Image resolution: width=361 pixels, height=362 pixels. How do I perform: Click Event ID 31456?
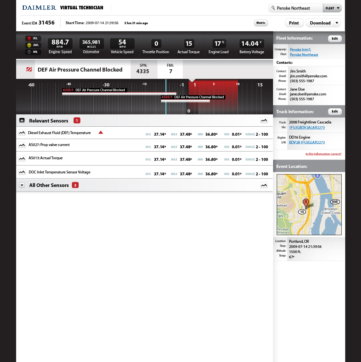click(38, 23)
